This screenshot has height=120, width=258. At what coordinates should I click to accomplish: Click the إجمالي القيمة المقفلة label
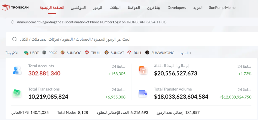click(x=171, y=66)
